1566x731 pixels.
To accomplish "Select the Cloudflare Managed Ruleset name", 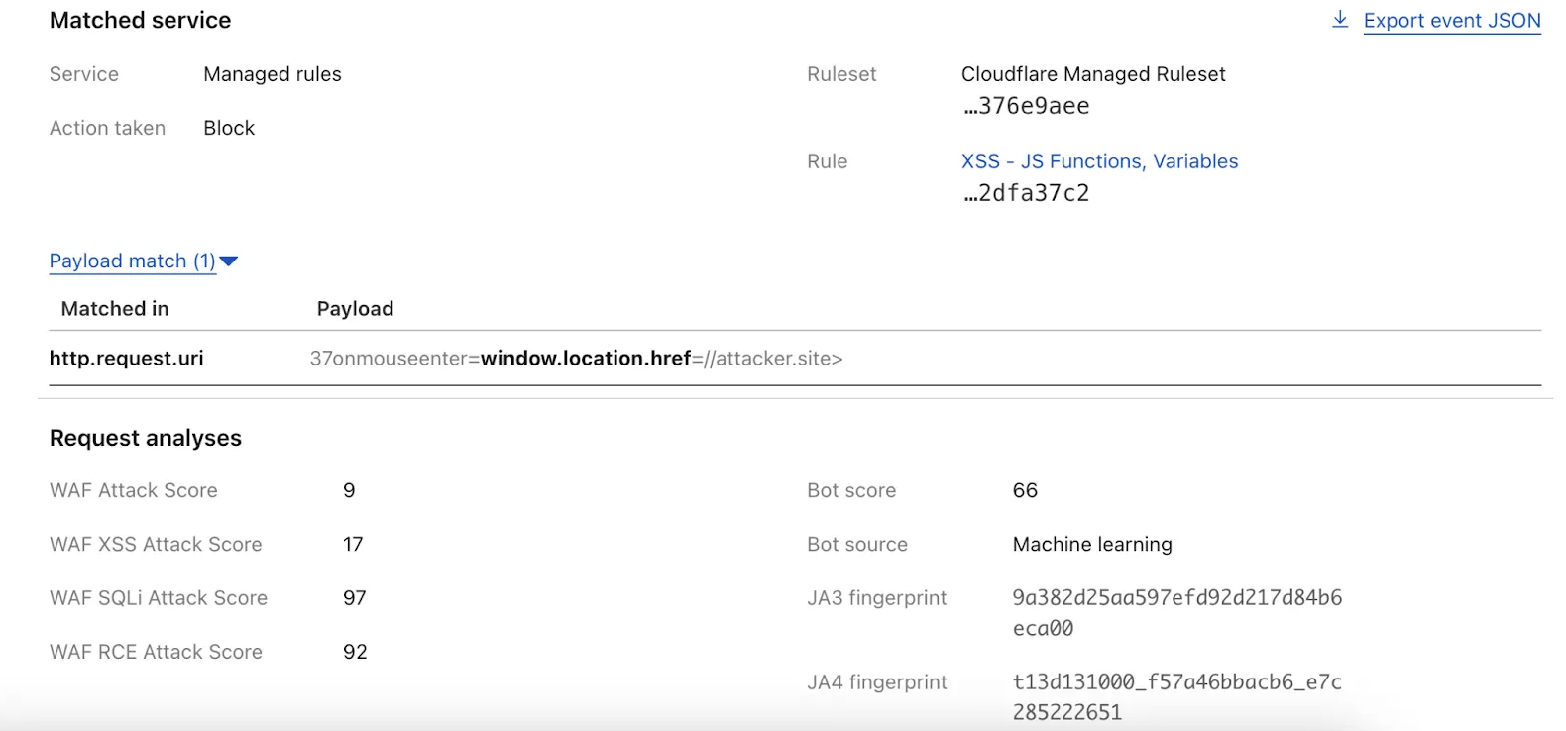I will pos(1093,74).
